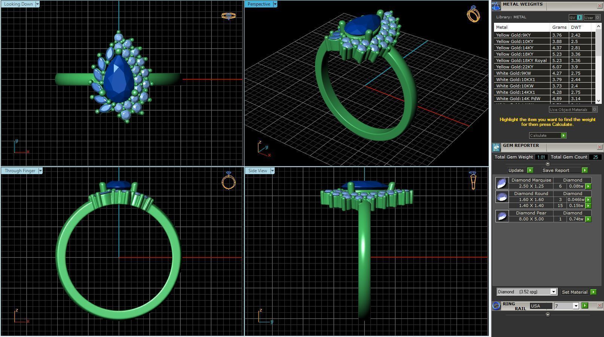Viewport: 604px width, 337px height.
Task: Click the side ring icon in Side View viewport
Action: click(x=473, y=180)
